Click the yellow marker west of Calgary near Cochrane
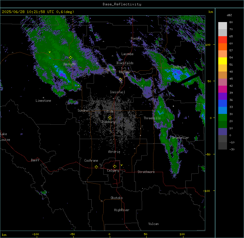Image resolution: width=244 pixels, height=238 pixels. 96,167
